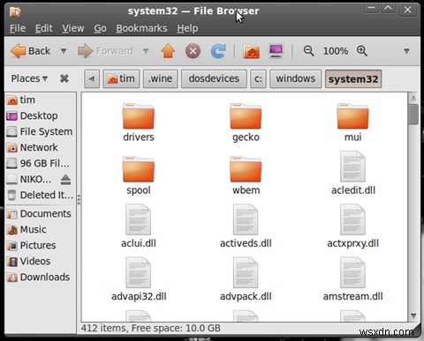Select the actxprxy.dll file icon
Image resolution: width=424 pixels, height=341 pixels.
point(352,219)
